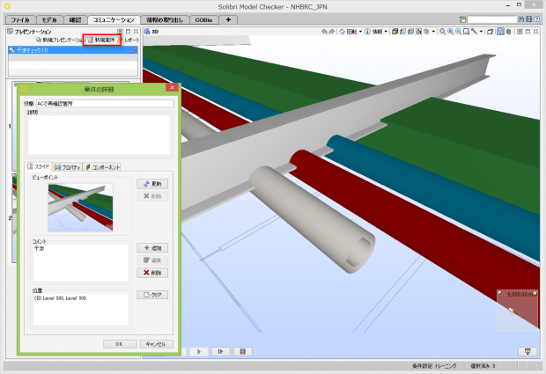Open the info tool dropdown arrow
Image resolution: width=546 pixels, height=374 pixels.
[386, 32]
